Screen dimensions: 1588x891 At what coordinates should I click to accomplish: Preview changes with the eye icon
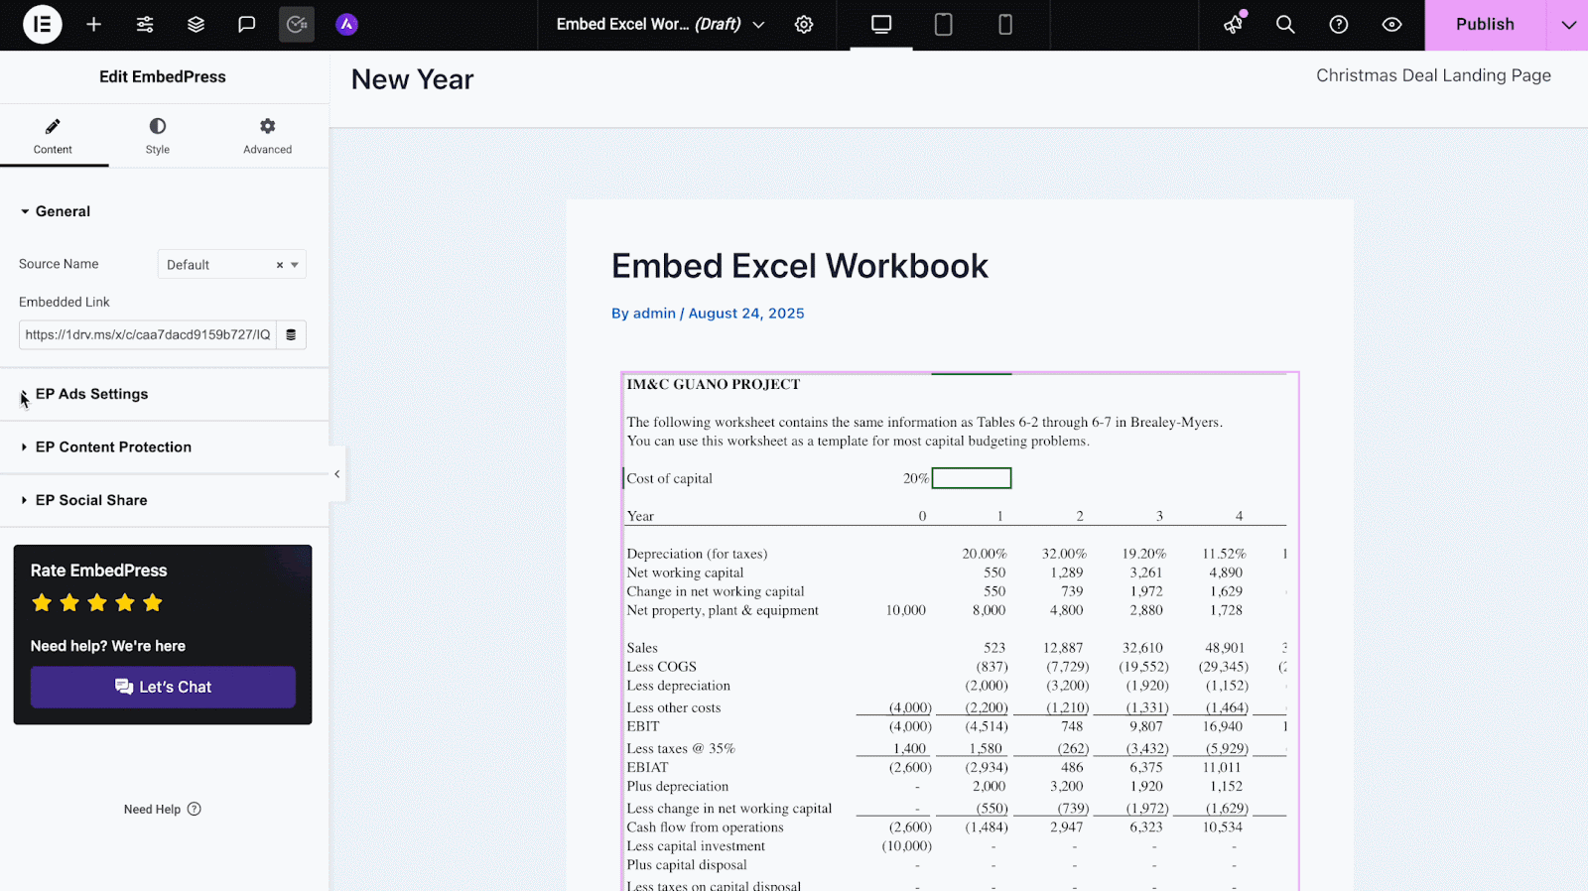coord(1391,24)
